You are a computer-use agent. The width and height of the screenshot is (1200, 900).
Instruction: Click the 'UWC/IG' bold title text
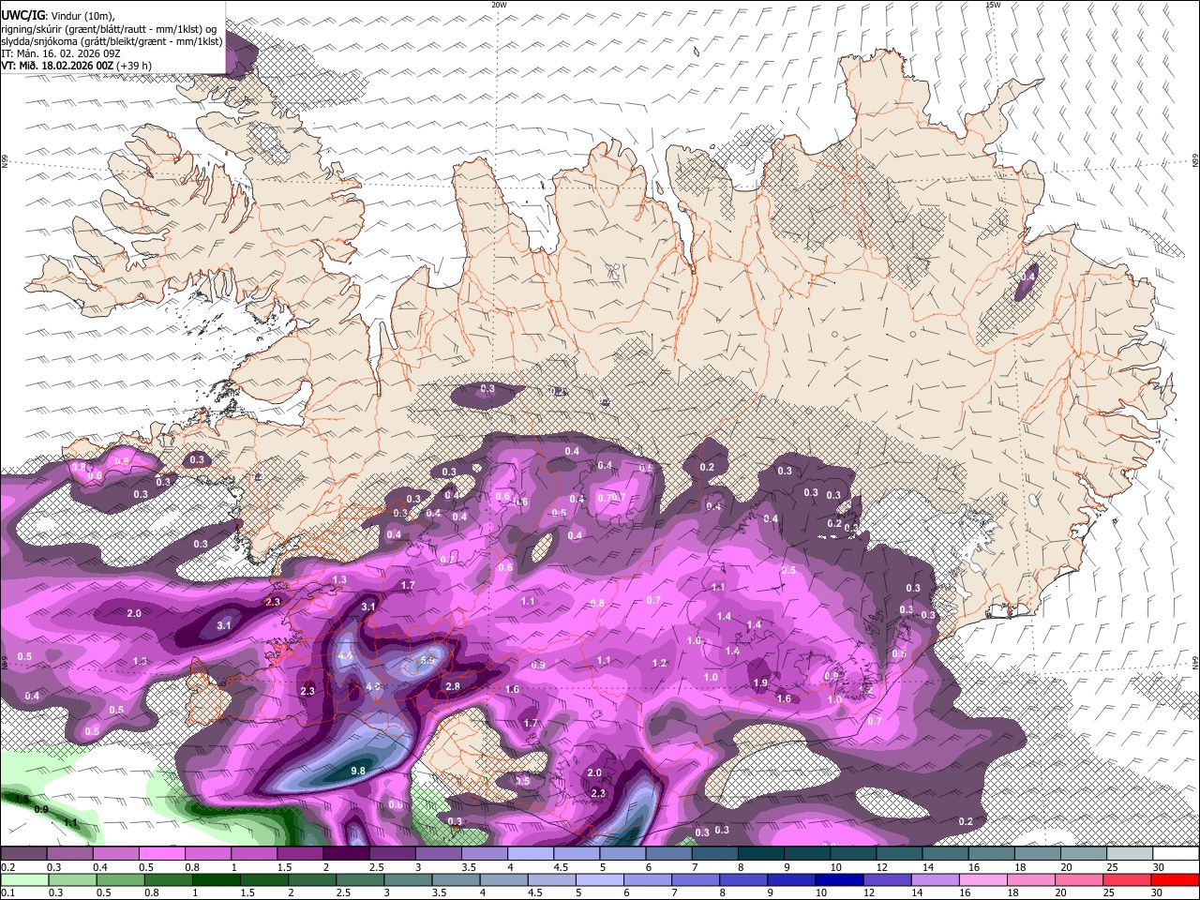[22, 15]
